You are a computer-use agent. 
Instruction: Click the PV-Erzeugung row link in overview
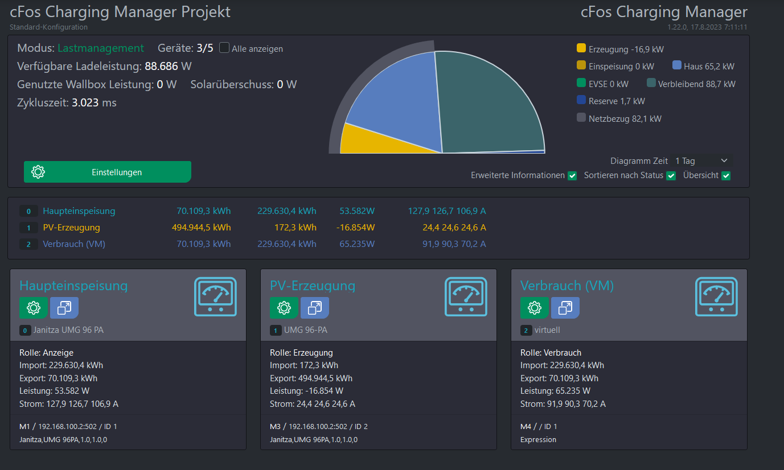click(x=71, y=228)
